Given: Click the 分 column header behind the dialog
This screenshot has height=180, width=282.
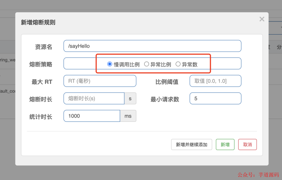Looking at the screenshot, I should tap(279, 47).
